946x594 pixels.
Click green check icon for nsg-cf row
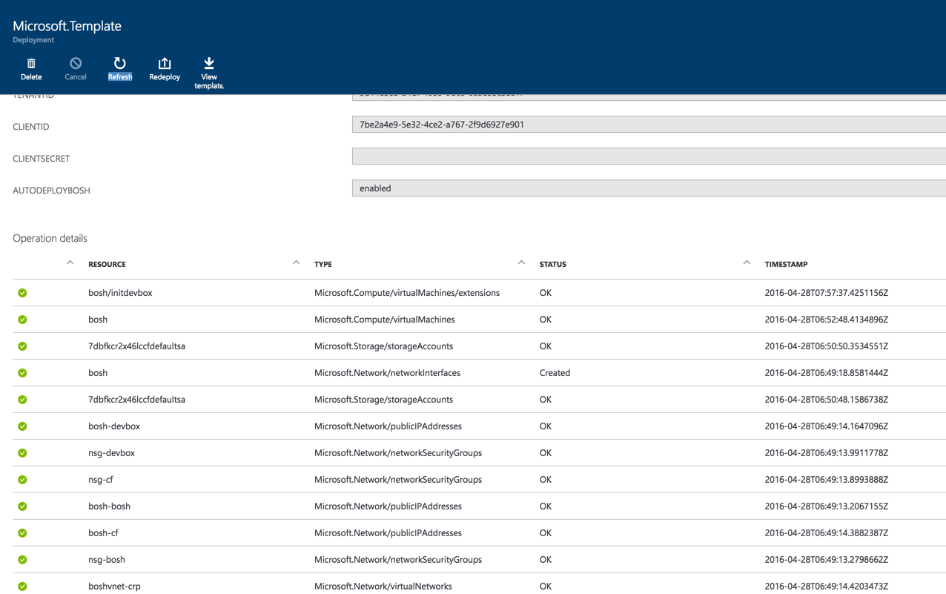[x=22, y=480]
